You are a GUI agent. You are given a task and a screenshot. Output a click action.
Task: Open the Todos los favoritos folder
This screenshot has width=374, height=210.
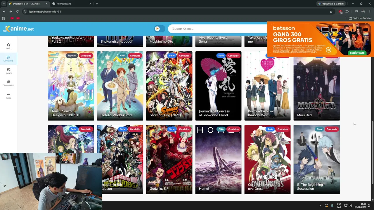tap(360, 18)
